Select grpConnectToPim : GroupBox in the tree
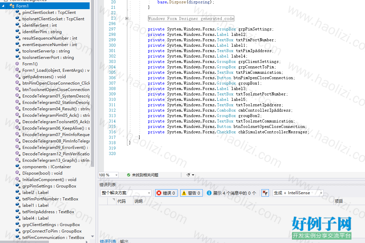 pyautogui.click(x=52, y=231)
